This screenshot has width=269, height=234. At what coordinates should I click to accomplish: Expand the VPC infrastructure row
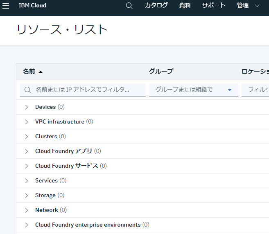(x=27, y=122)
